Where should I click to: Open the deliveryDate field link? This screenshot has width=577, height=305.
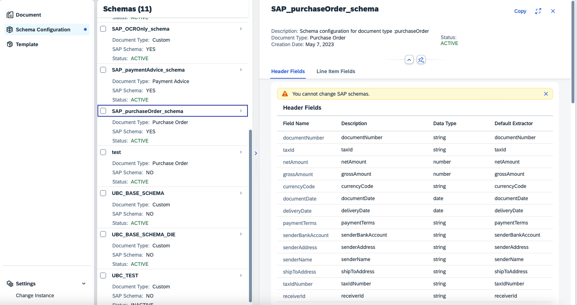(297, 211)
